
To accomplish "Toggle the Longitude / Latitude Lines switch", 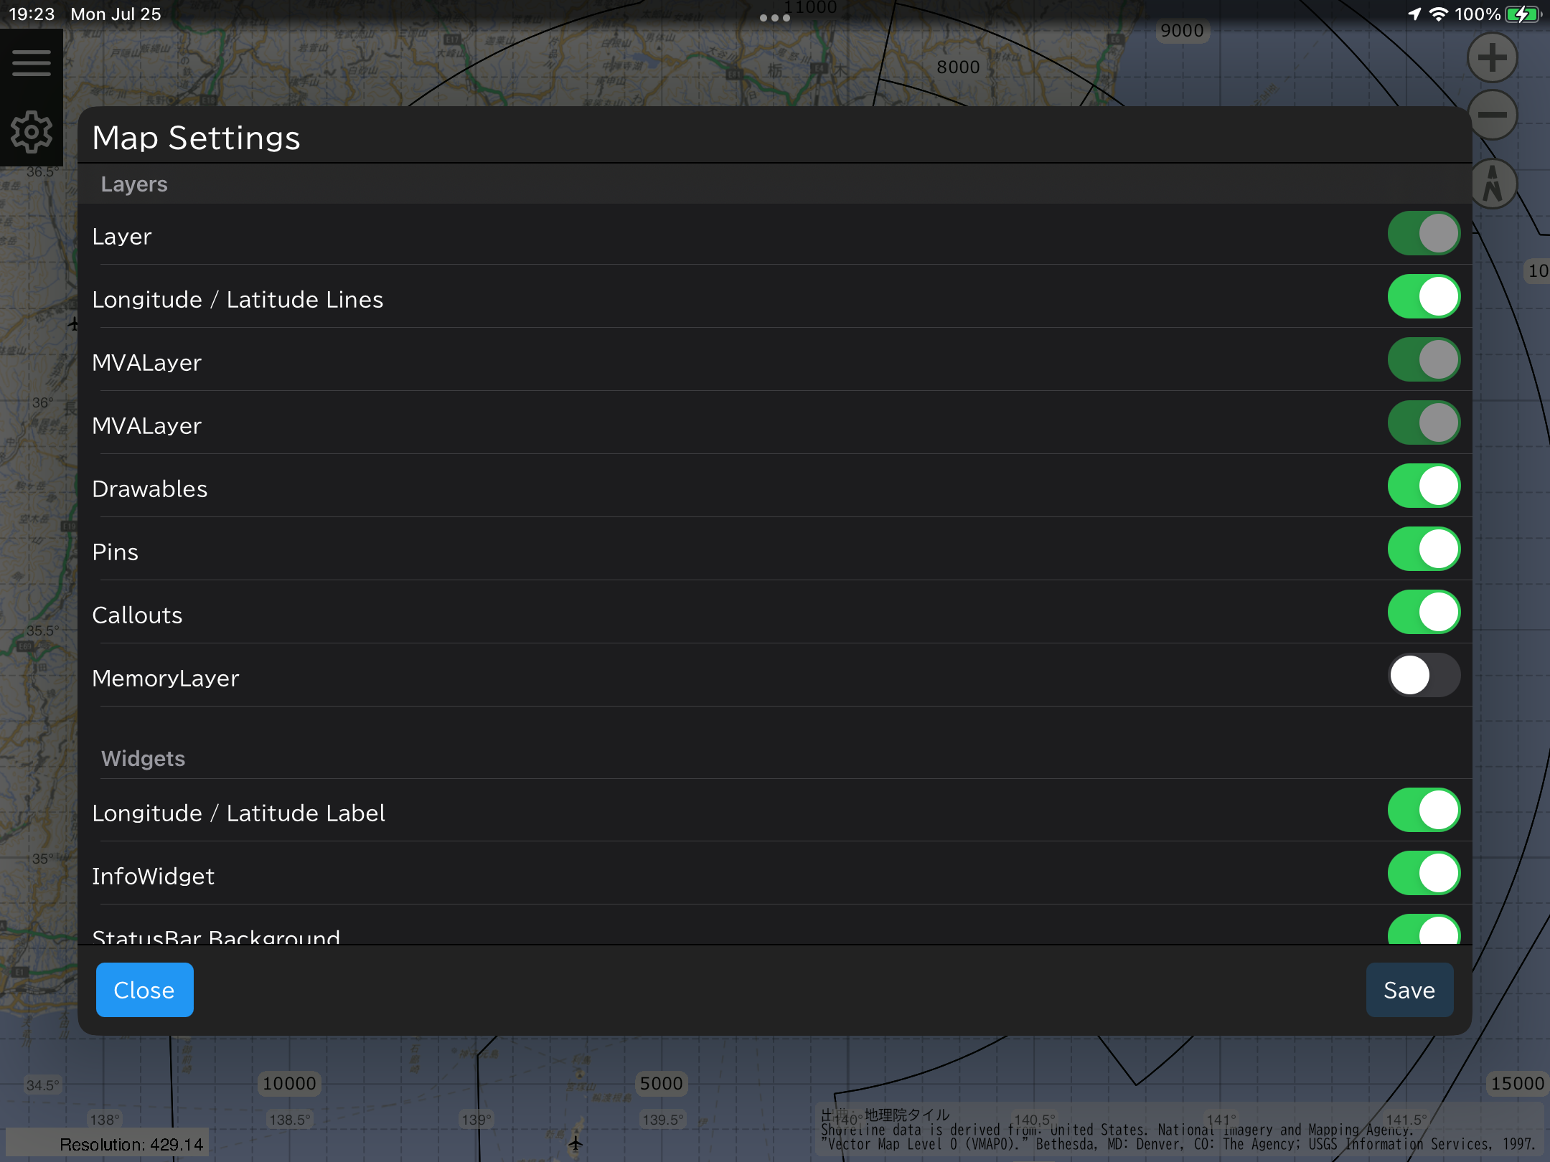I will coord(1424,297).
